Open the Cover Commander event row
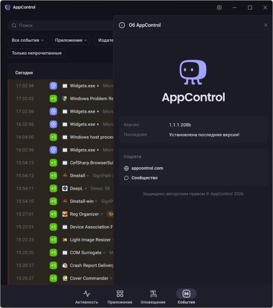The height and width of the screenshot is (308, 273). (x=89, y=278)
